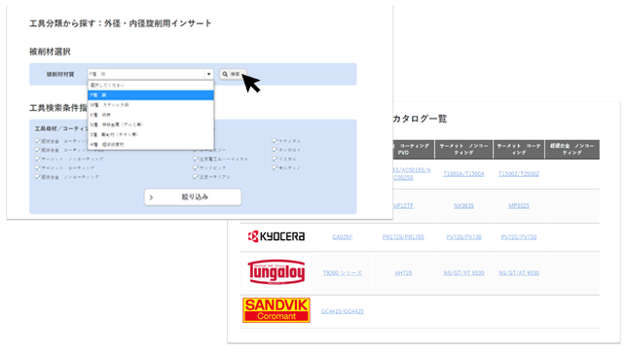
Task: Open the T1000A/T1500A link
Action: pyautogui.click(x=463, y=174)
